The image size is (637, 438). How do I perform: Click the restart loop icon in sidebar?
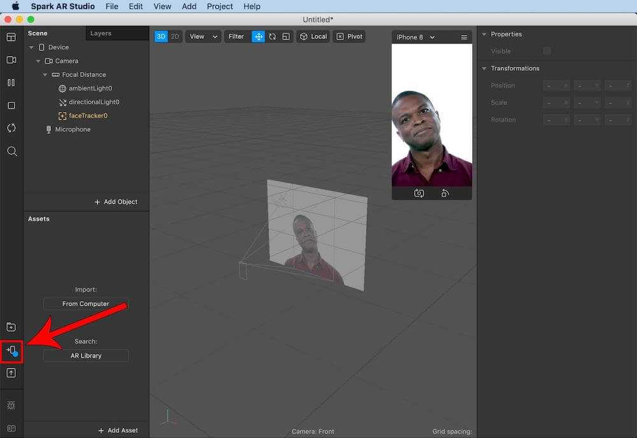click(x=11, y=128)
